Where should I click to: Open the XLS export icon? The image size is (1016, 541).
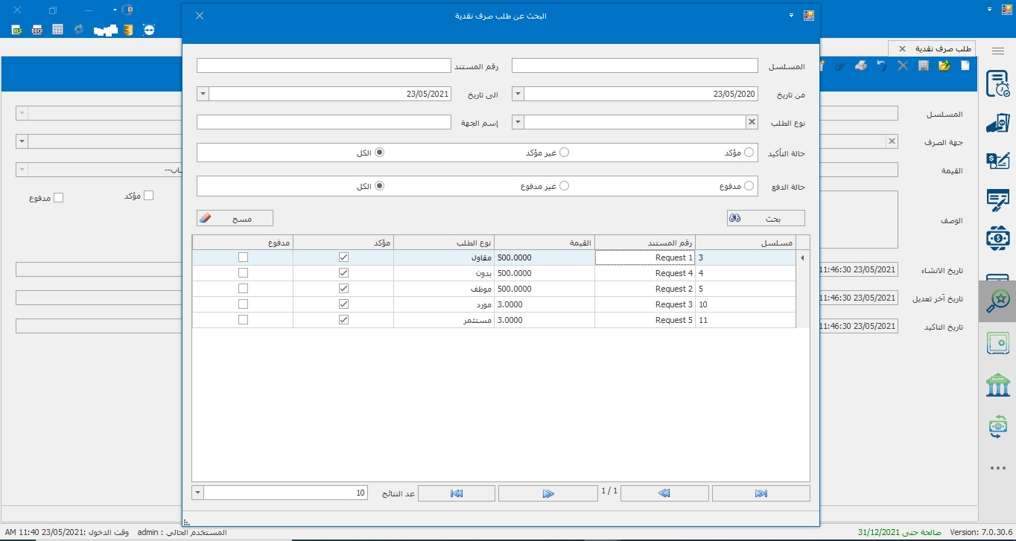[17, 30]
